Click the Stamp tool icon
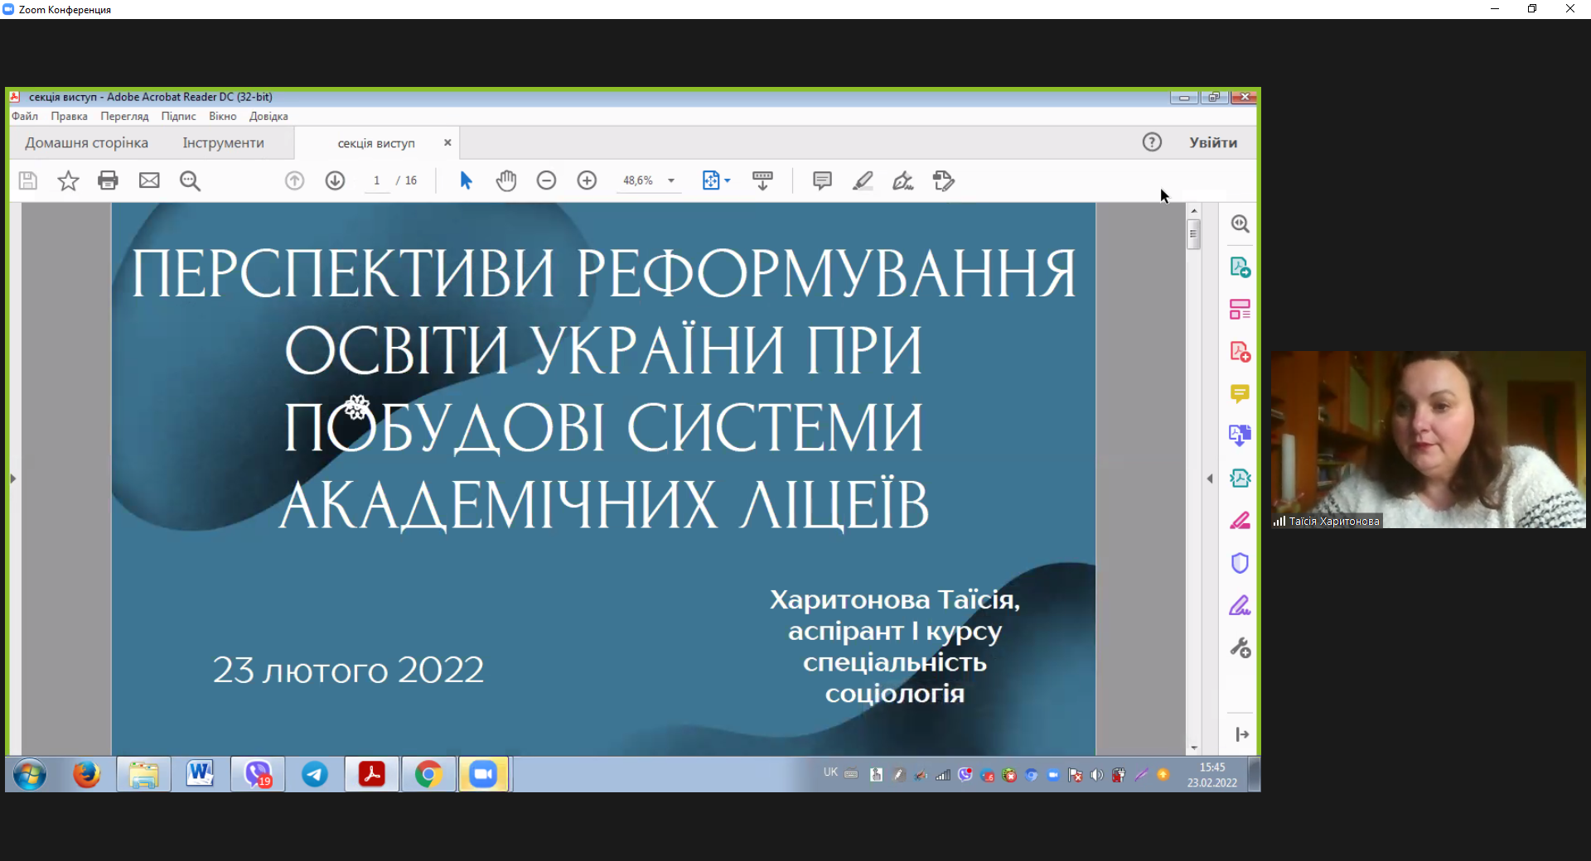Viewport: 1591px width, 861px height. pyautogui.click(x=943, y=180)
